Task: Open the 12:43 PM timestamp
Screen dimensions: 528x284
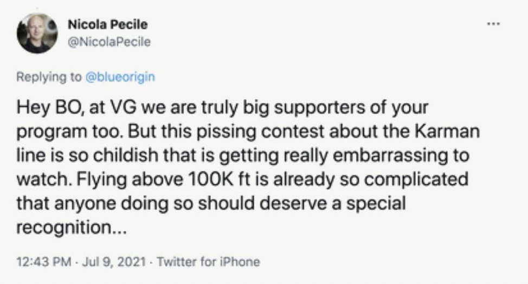Action: 44,261
